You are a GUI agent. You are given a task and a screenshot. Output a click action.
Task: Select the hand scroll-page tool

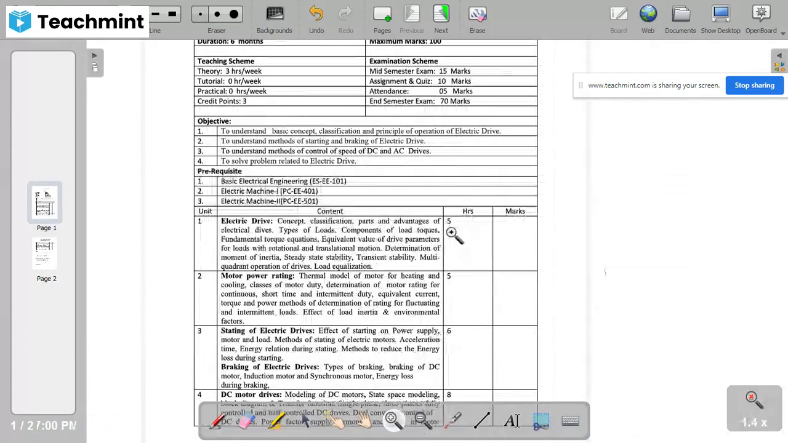tap(364, 421)
